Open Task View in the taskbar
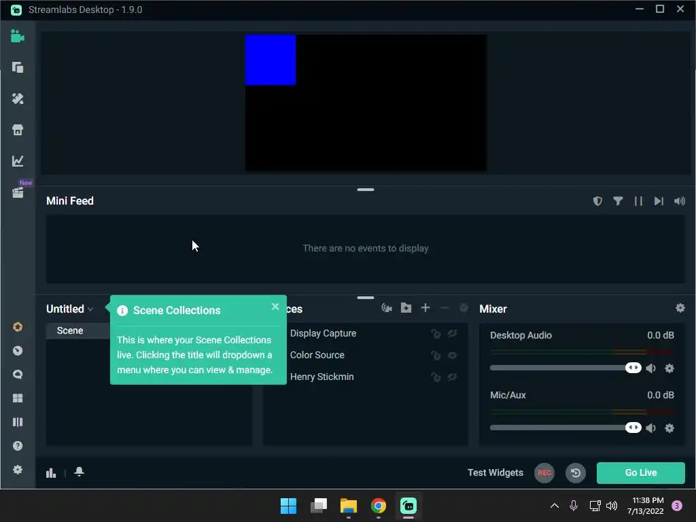 (x=319, y=506)
